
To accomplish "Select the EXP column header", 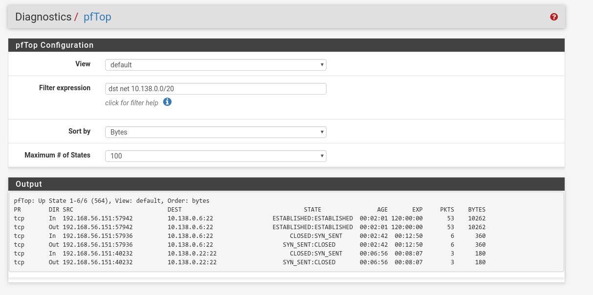I will (417, 210).
